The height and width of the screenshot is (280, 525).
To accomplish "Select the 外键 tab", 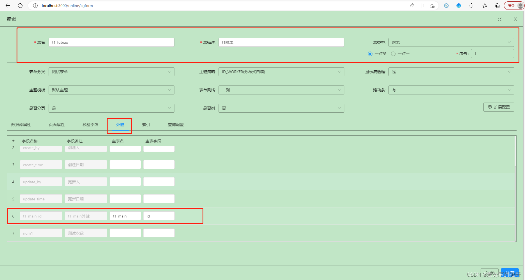I will (120, 125).
